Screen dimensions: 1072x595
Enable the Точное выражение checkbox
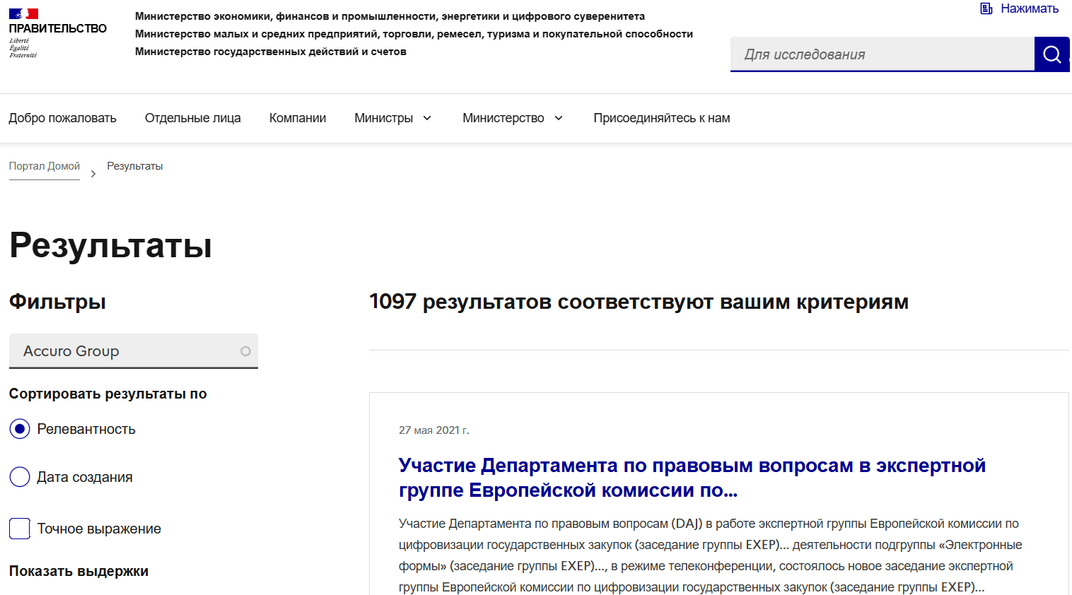coord(19,528)
